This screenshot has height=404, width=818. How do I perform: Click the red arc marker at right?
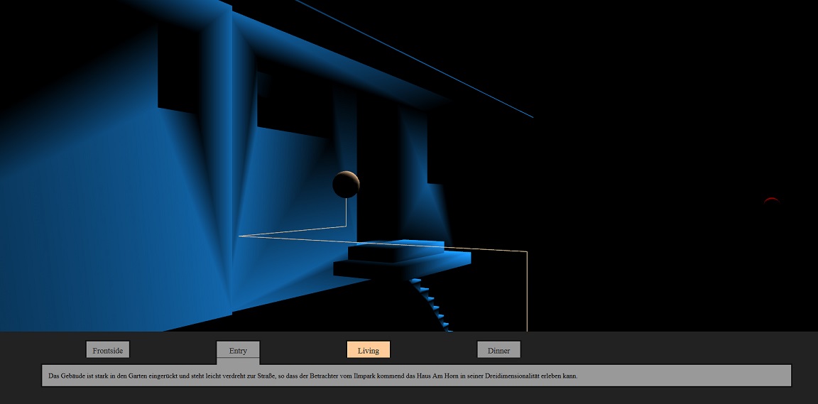(771, 200)
